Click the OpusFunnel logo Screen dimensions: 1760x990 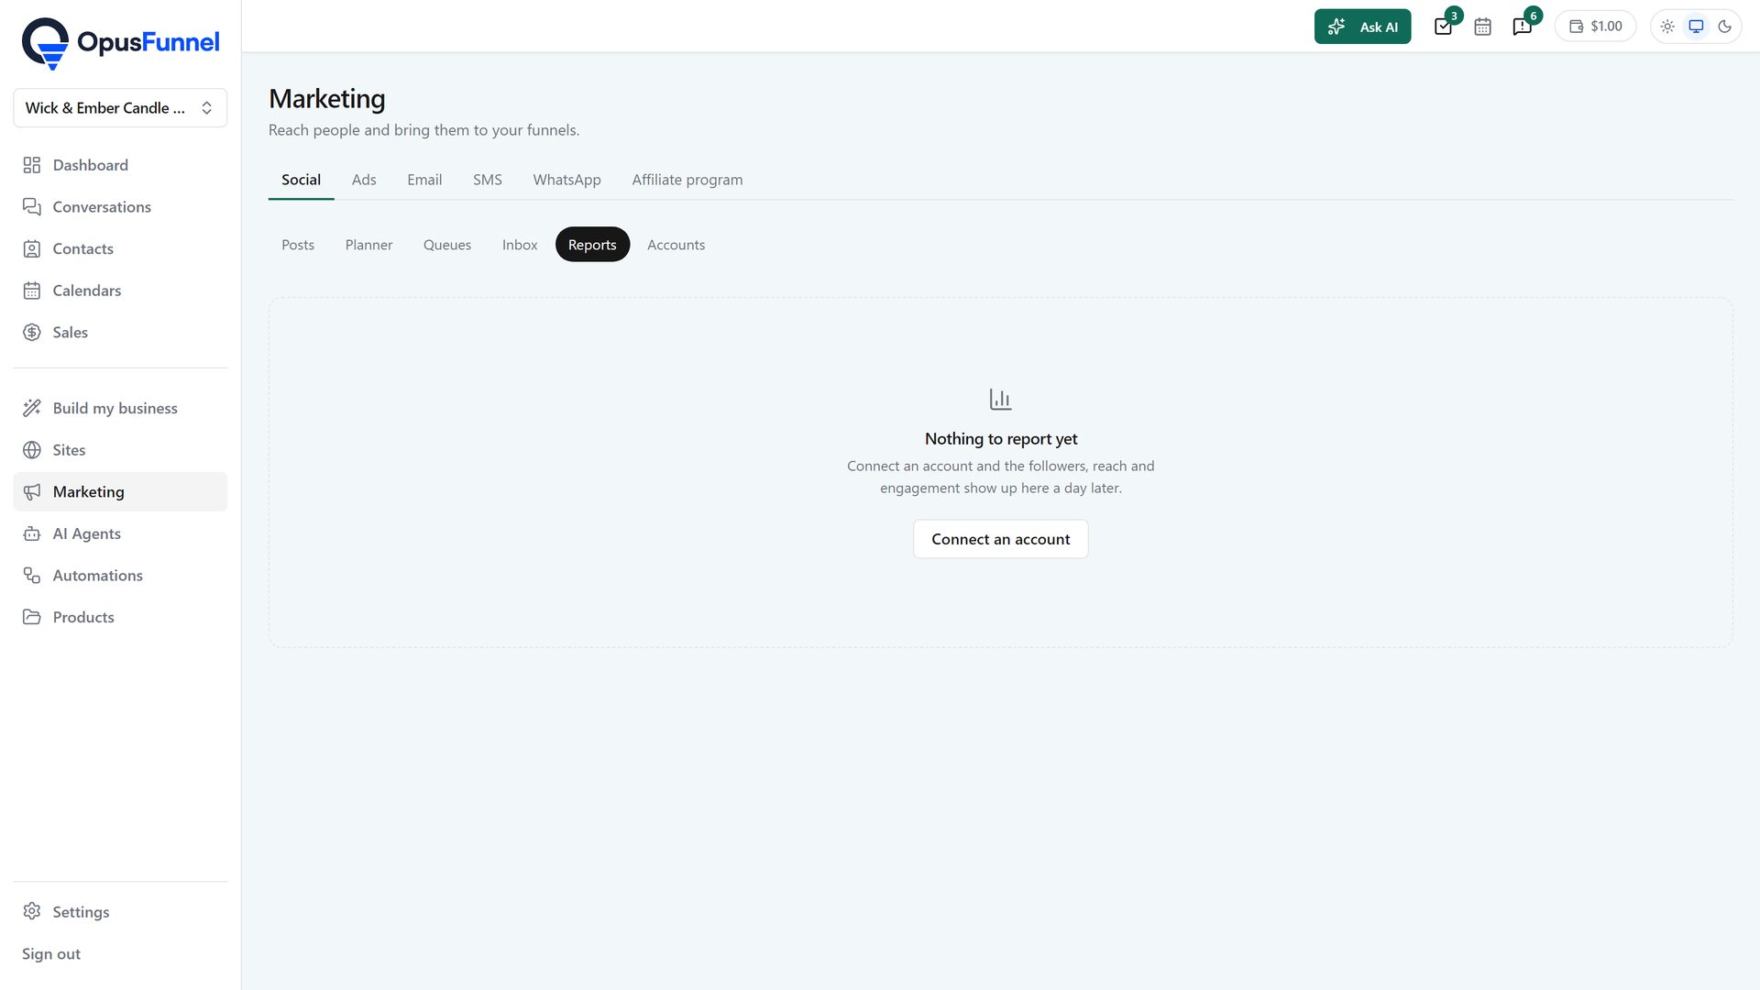pos(120,43)
